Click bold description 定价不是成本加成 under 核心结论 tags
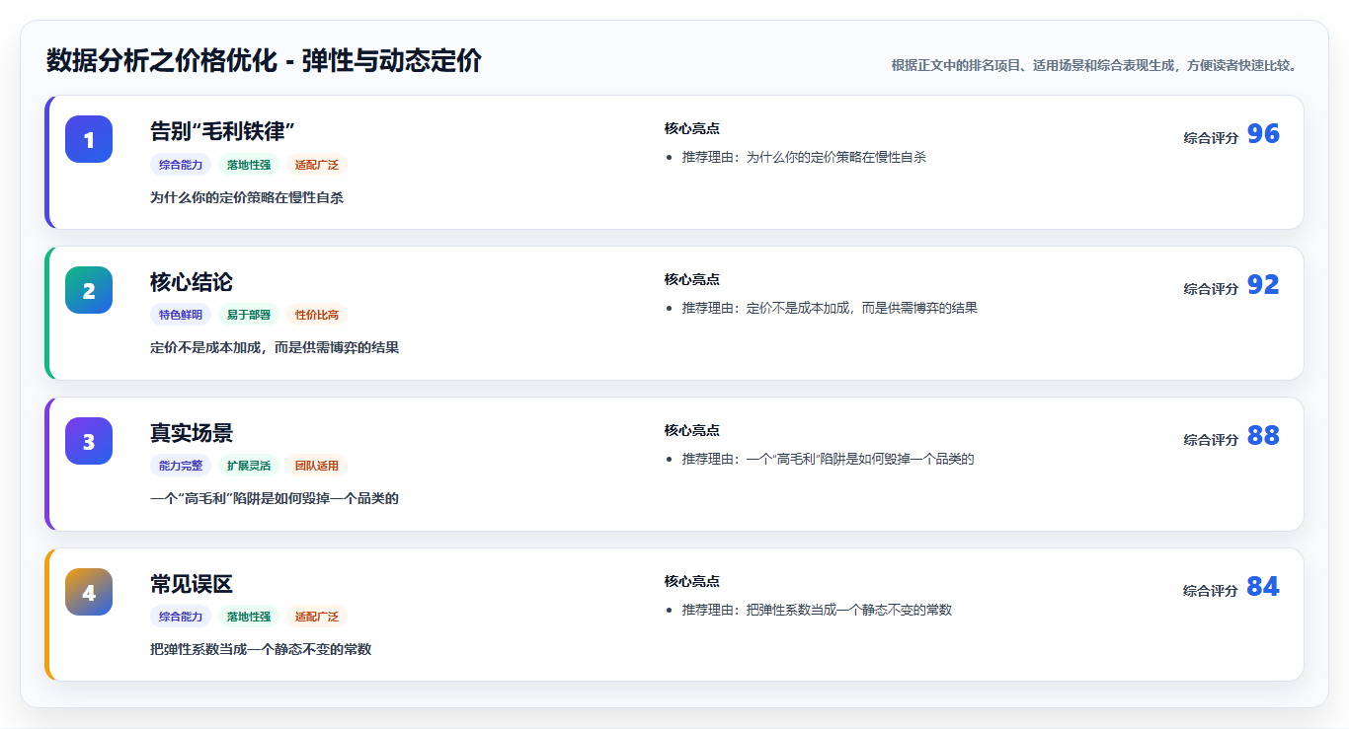Image resolution: width=1349 pixels, height=729 pixels. pos(275,348)
